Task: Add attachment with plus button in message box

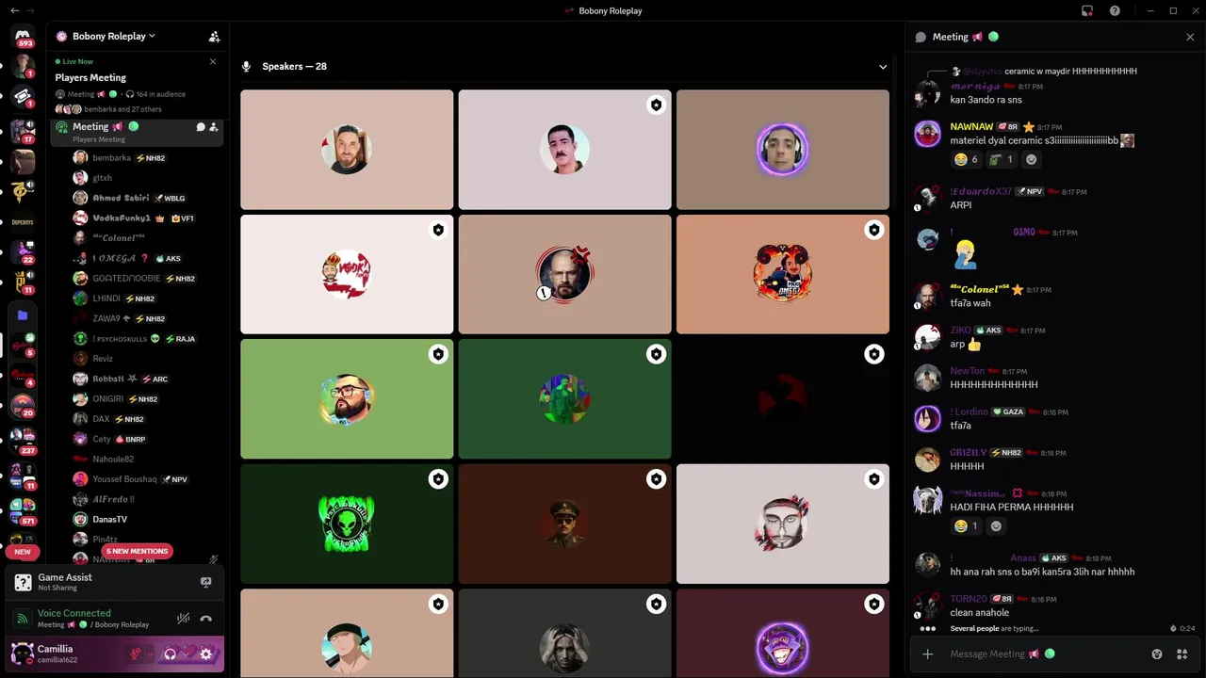Action: pos(928,654)
